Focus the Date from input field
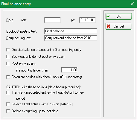Viewport: 137px width, 120px height. coord(53,20)
